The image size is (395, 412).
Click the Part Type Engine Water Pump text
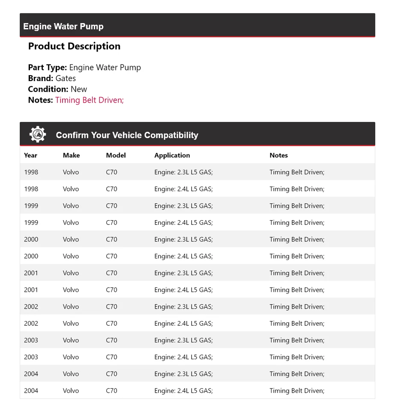pos(84,67)
